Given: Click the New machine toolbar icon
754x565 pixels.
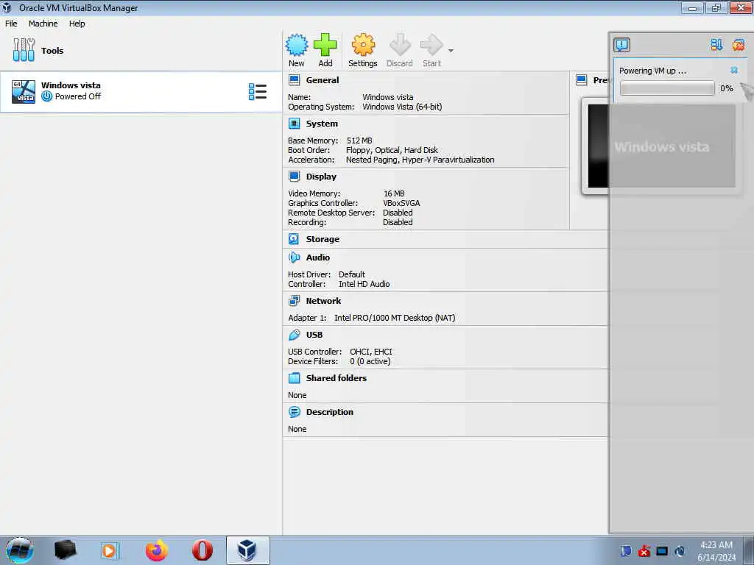Looking at the screenshot, I should pos(296,46).
